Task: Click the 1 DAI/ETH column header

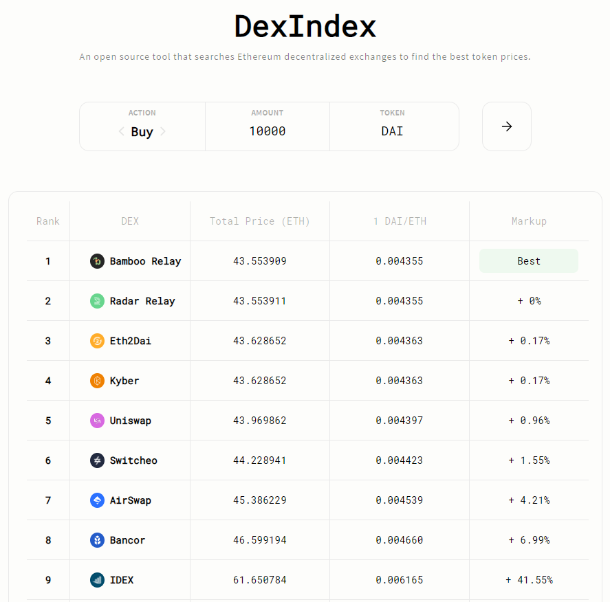Action: (400, 221)
